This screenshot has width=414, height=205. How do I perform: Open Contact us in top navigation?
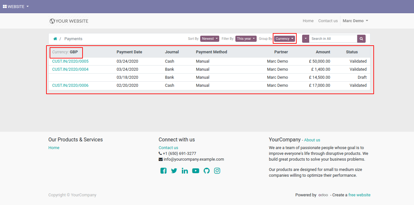(x=328, y=21)
